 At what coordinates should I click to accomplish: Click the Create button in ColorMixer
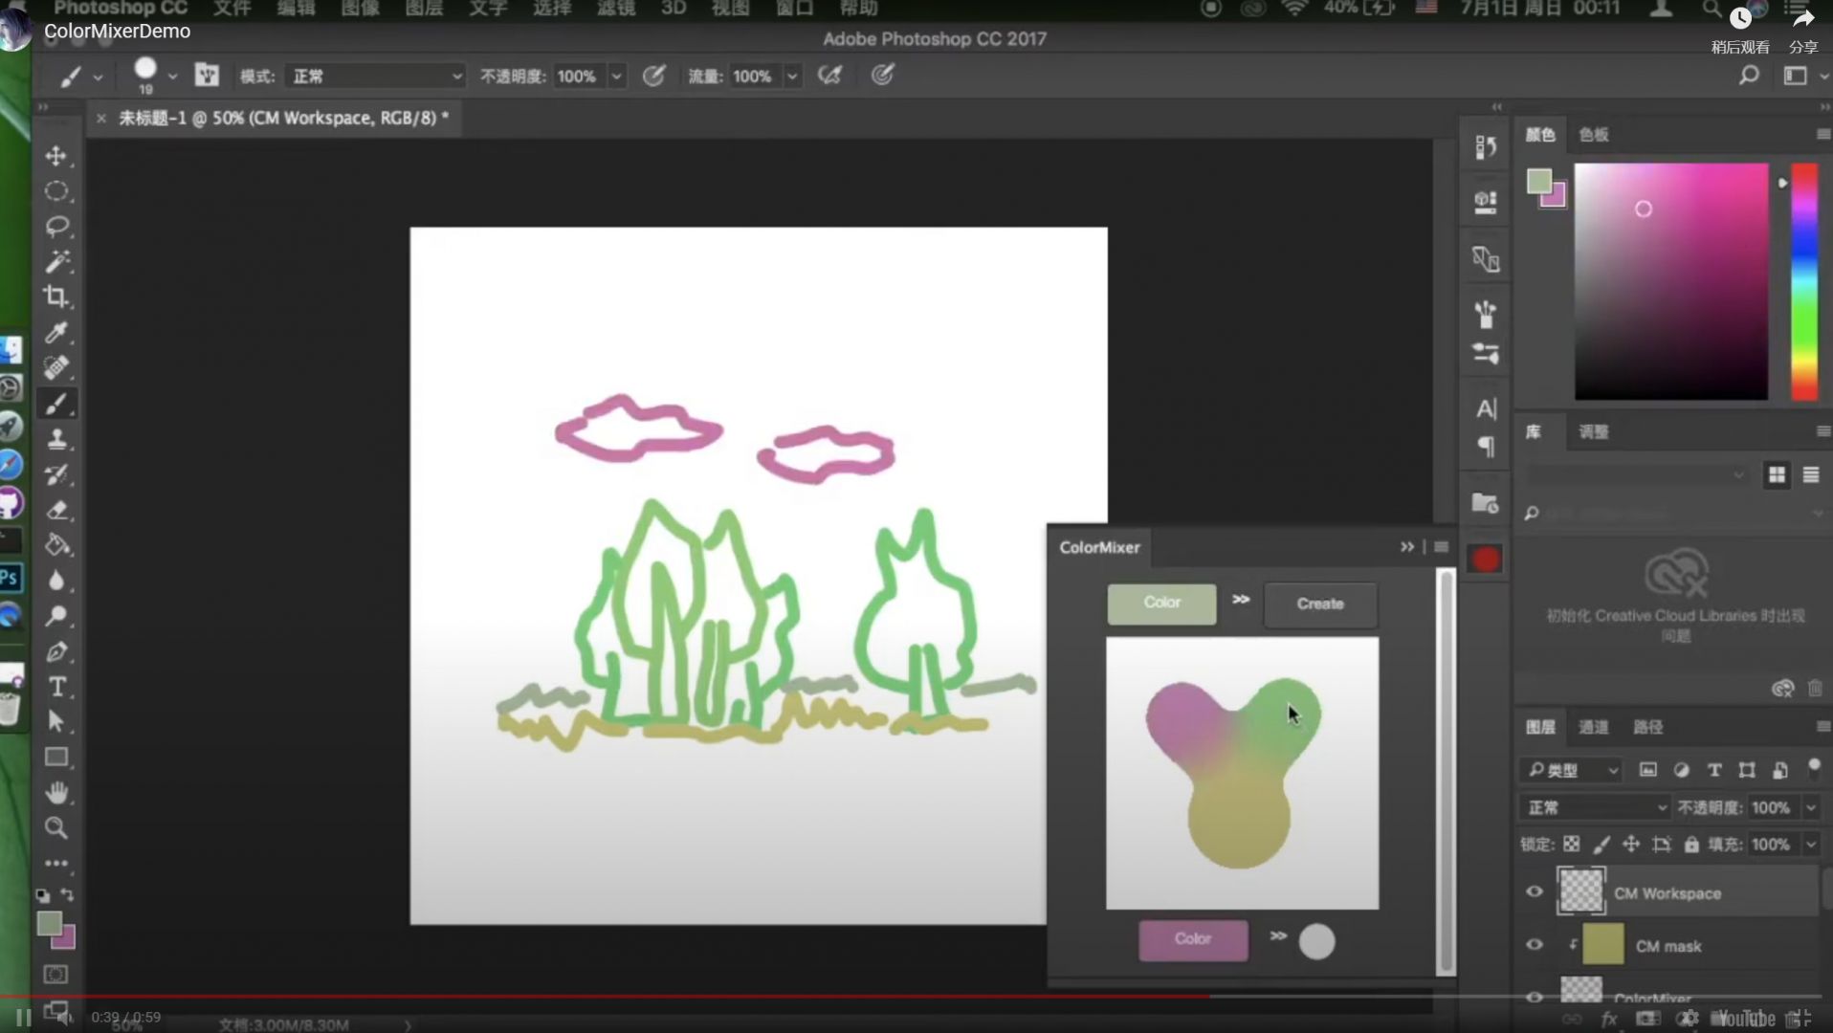[1320, 604]
